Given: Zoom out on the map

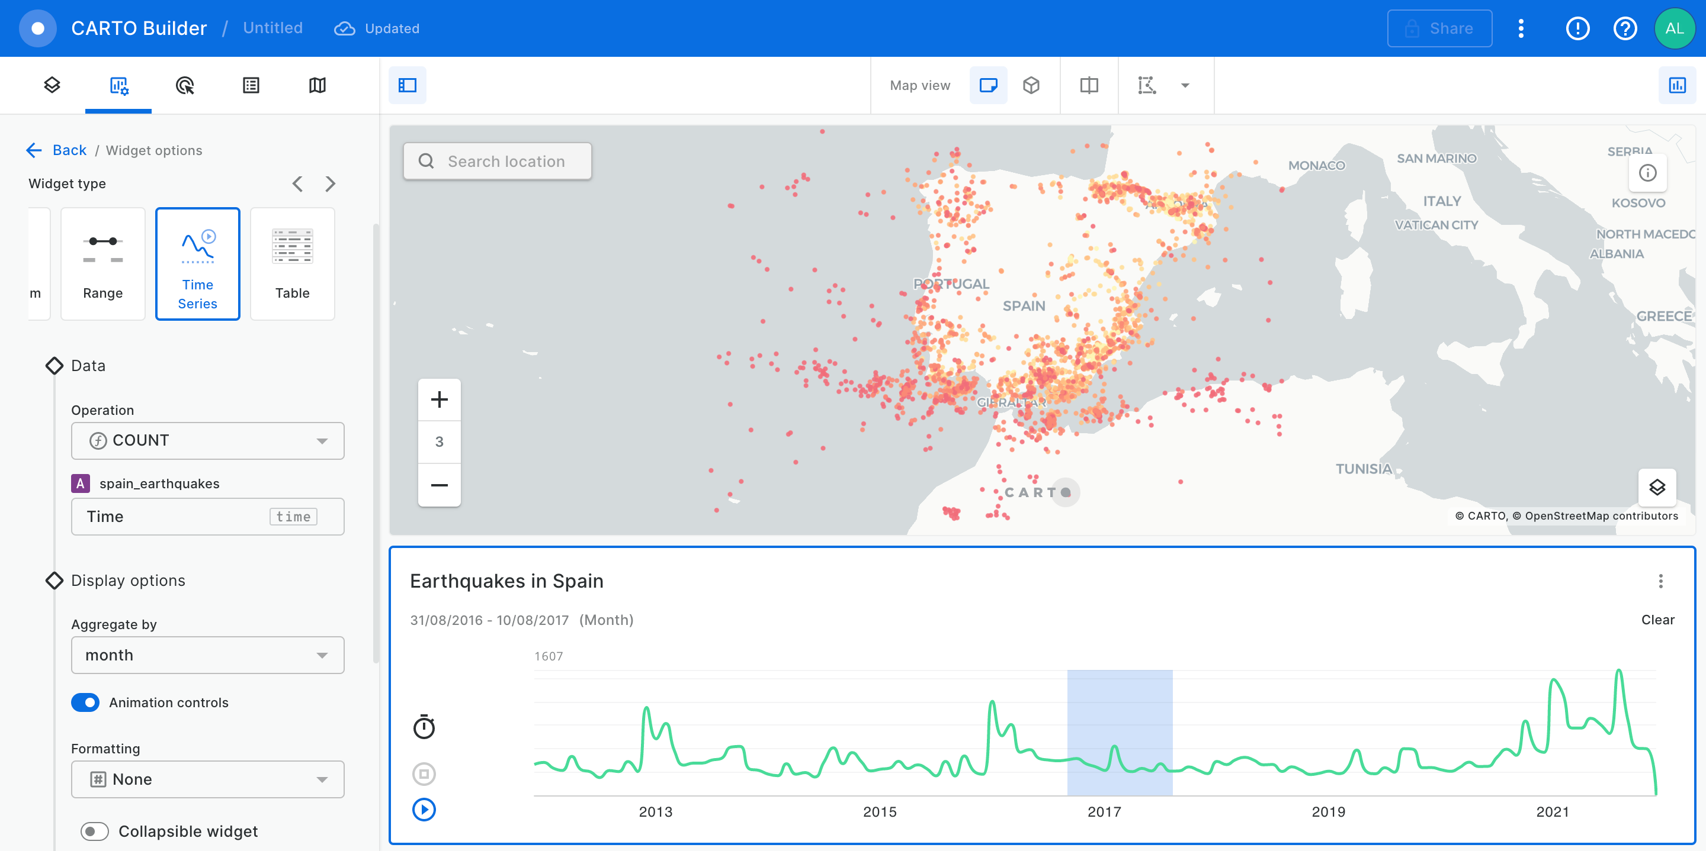Looking at the screenshot, I should tap(439, 485).
